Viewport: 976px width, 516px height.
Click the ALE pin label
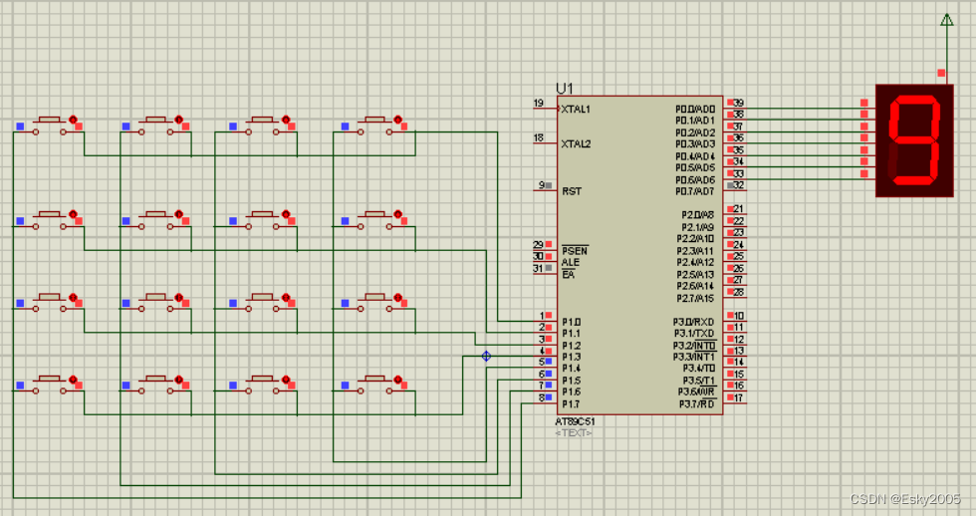[x=570, y=262]
